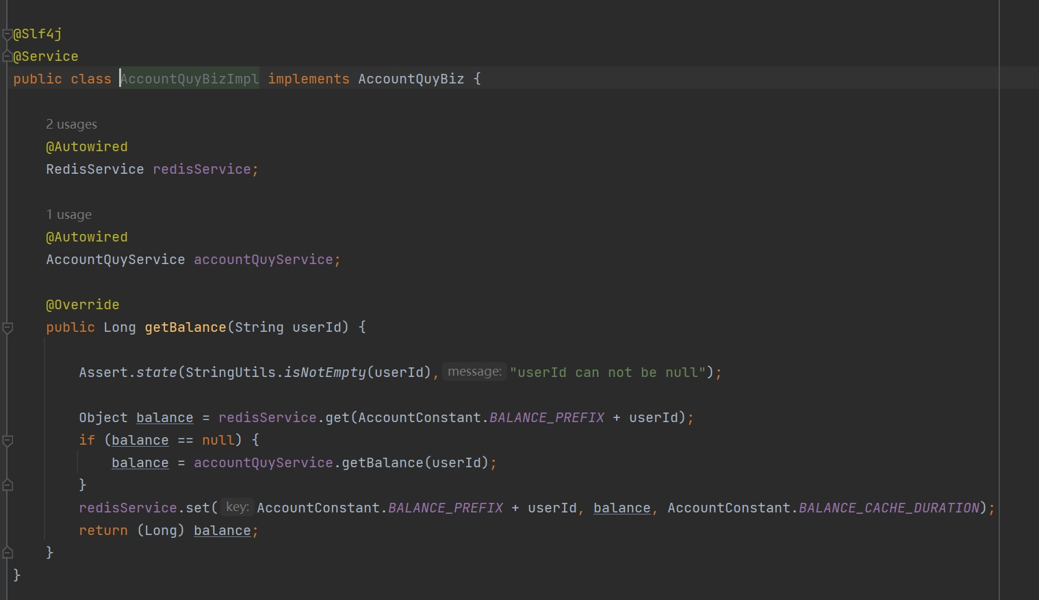This screenshot has width=1039, height=600.
Task: Click the 'String userId' parameter in getBalance
Action: coord(288,328)
